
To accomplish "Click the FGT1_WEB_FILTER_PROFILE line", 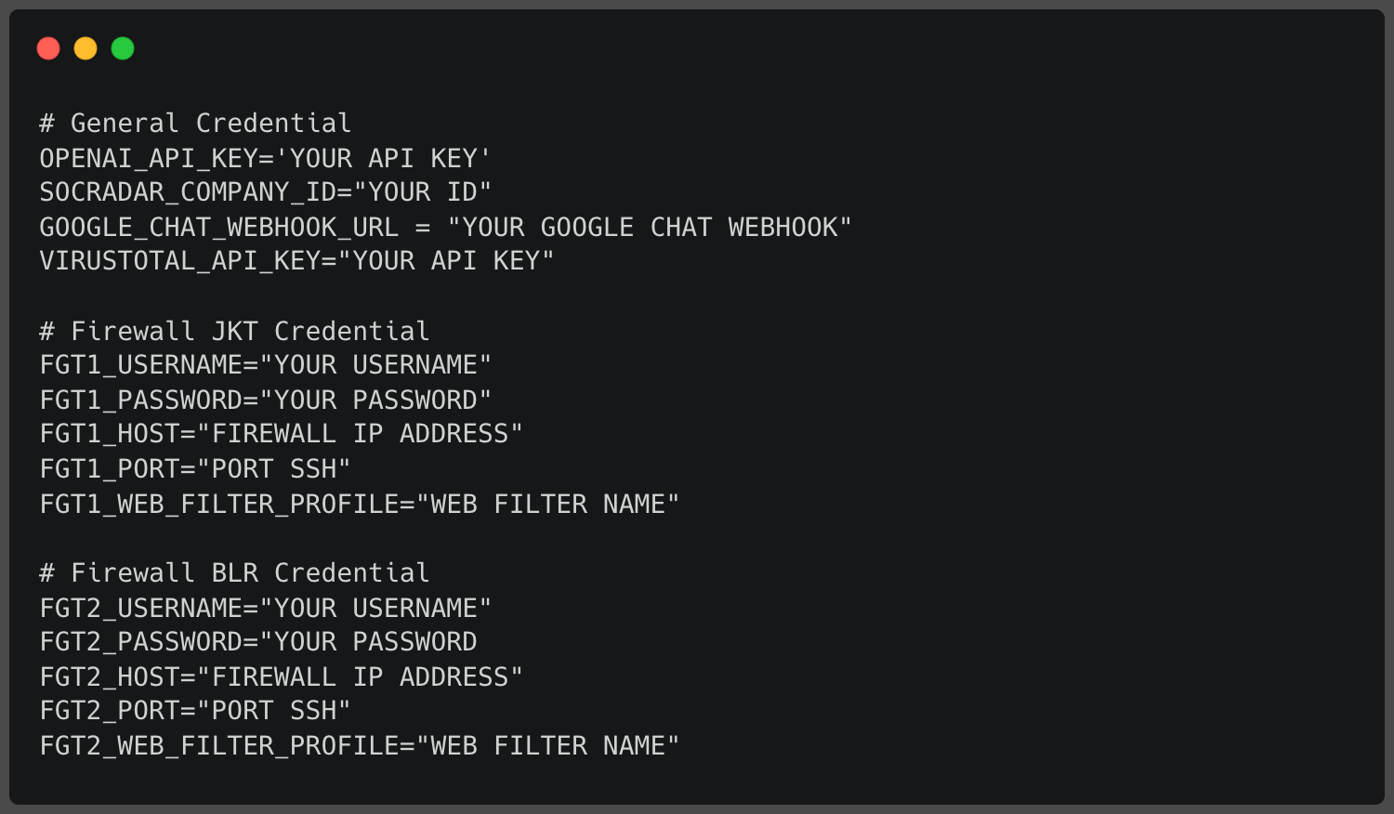I will coord(359,505).
